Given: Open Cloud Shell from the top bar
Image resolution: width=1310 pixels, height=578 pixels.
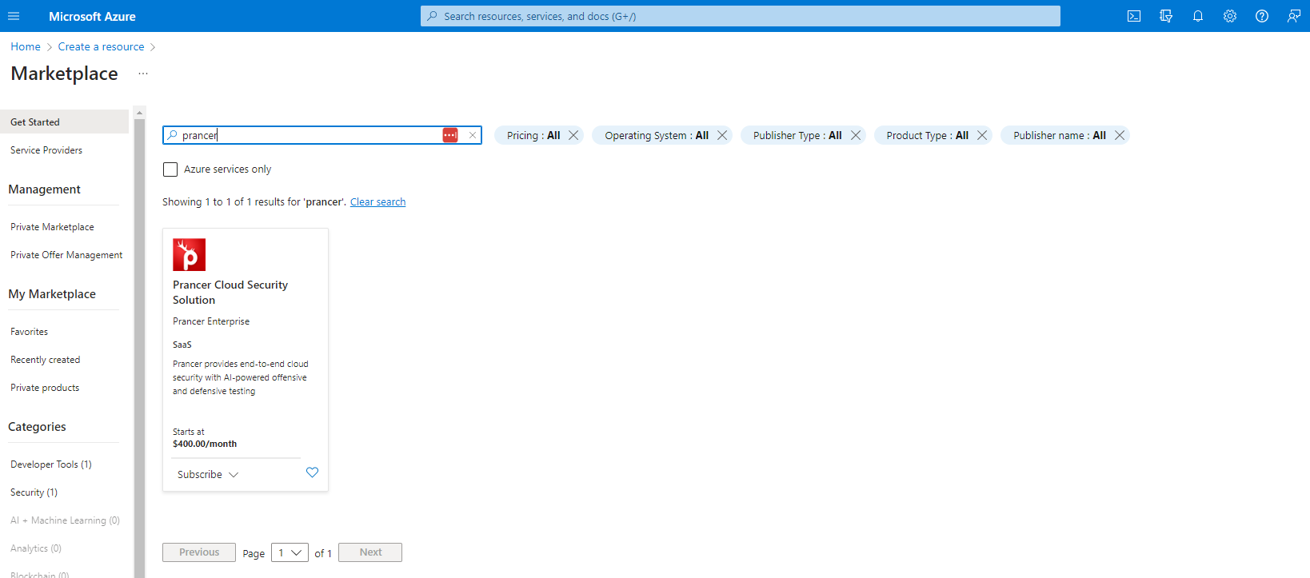Looking at the screenshot, I should 1134,16.
